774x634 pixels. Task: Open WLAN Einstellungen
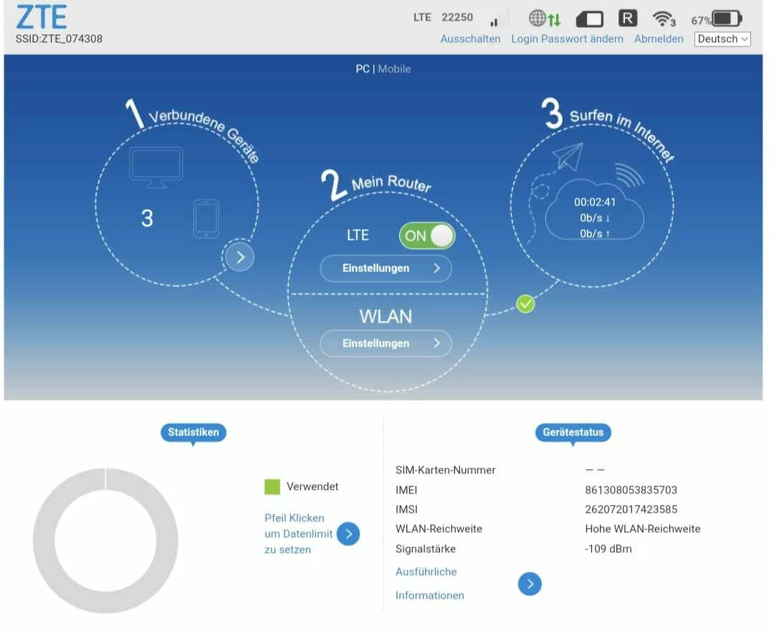click(386, 343)
